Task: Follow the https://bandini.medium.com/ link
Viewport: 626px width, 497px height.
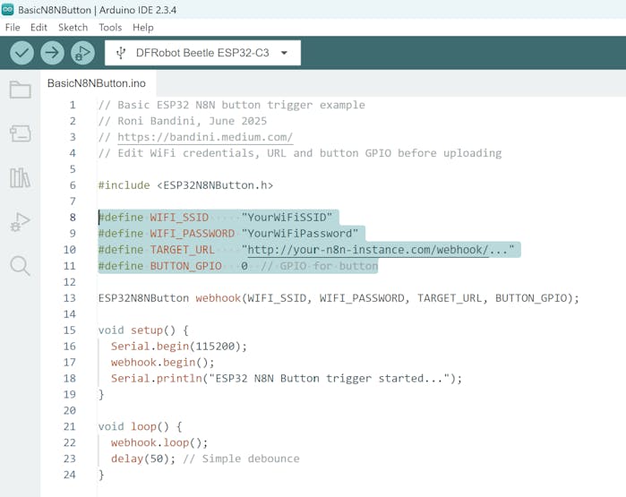Action: [205, 137]
